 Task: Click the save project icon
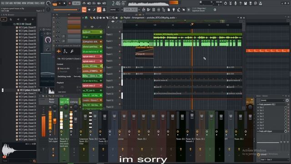pos(246,3)
